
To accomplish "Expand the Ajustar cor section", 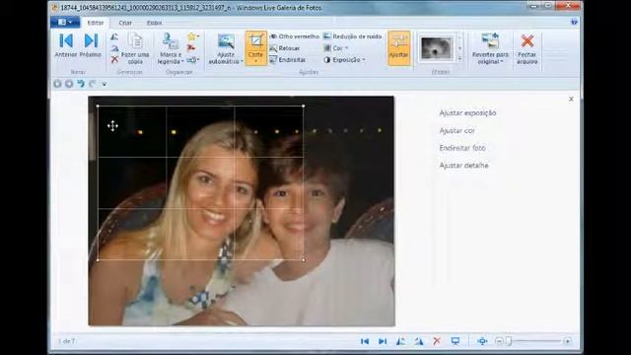I will (457, 131).
